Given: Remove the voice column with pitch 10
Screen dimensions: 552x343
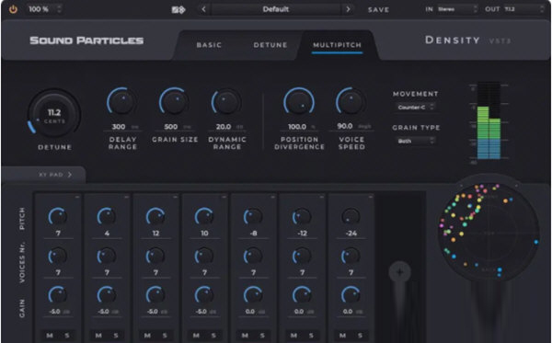Looking at the screenshot, I should click(x=224, y=197).
